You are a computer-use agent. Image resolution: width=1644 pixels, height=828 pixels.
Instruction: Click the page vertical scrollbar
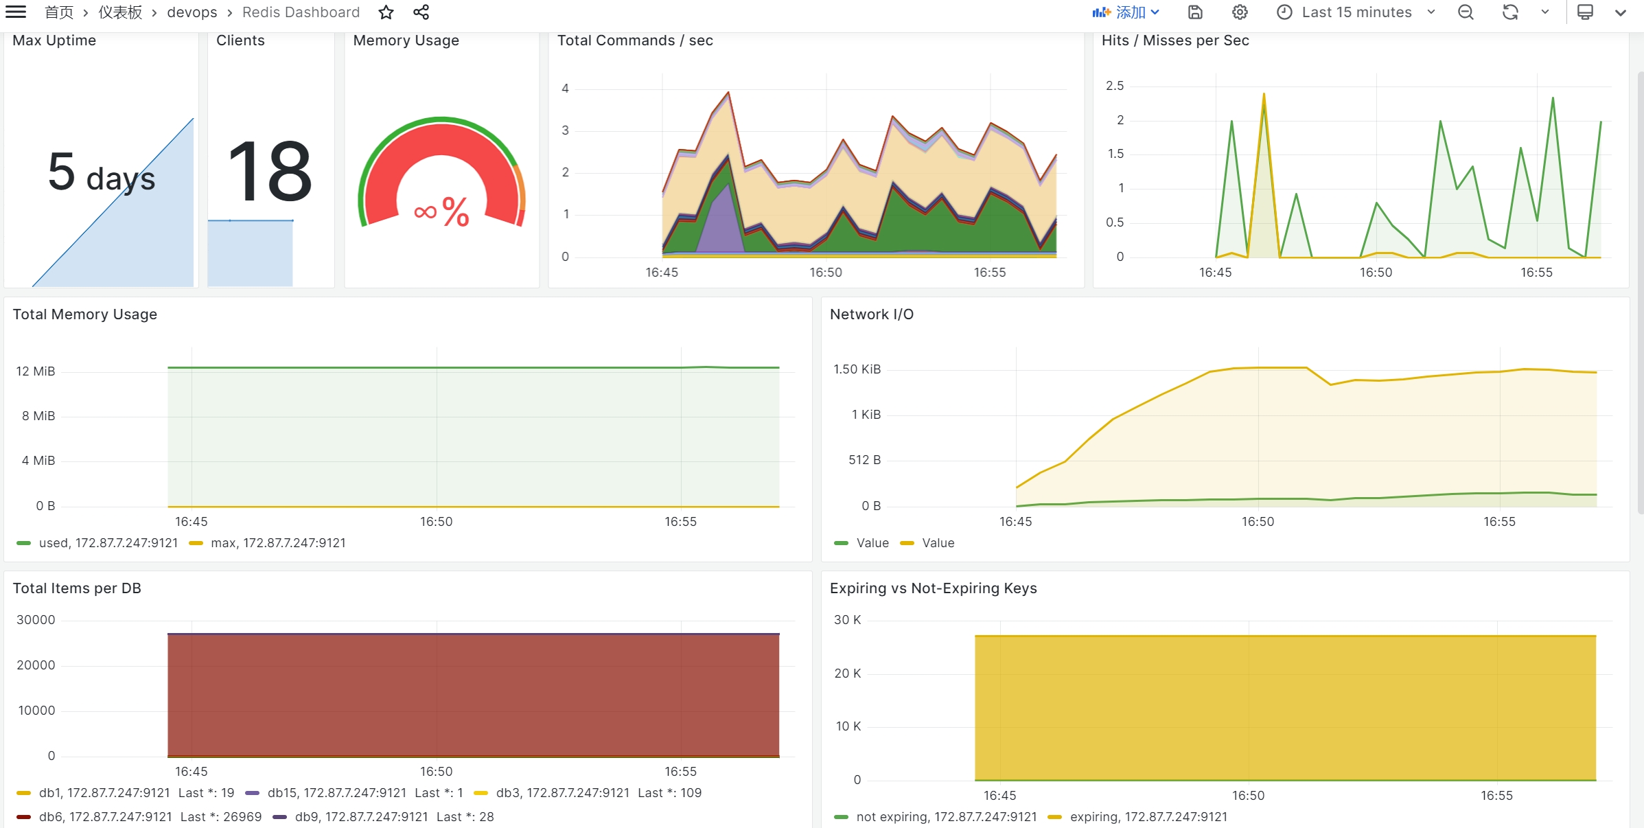1640,292
